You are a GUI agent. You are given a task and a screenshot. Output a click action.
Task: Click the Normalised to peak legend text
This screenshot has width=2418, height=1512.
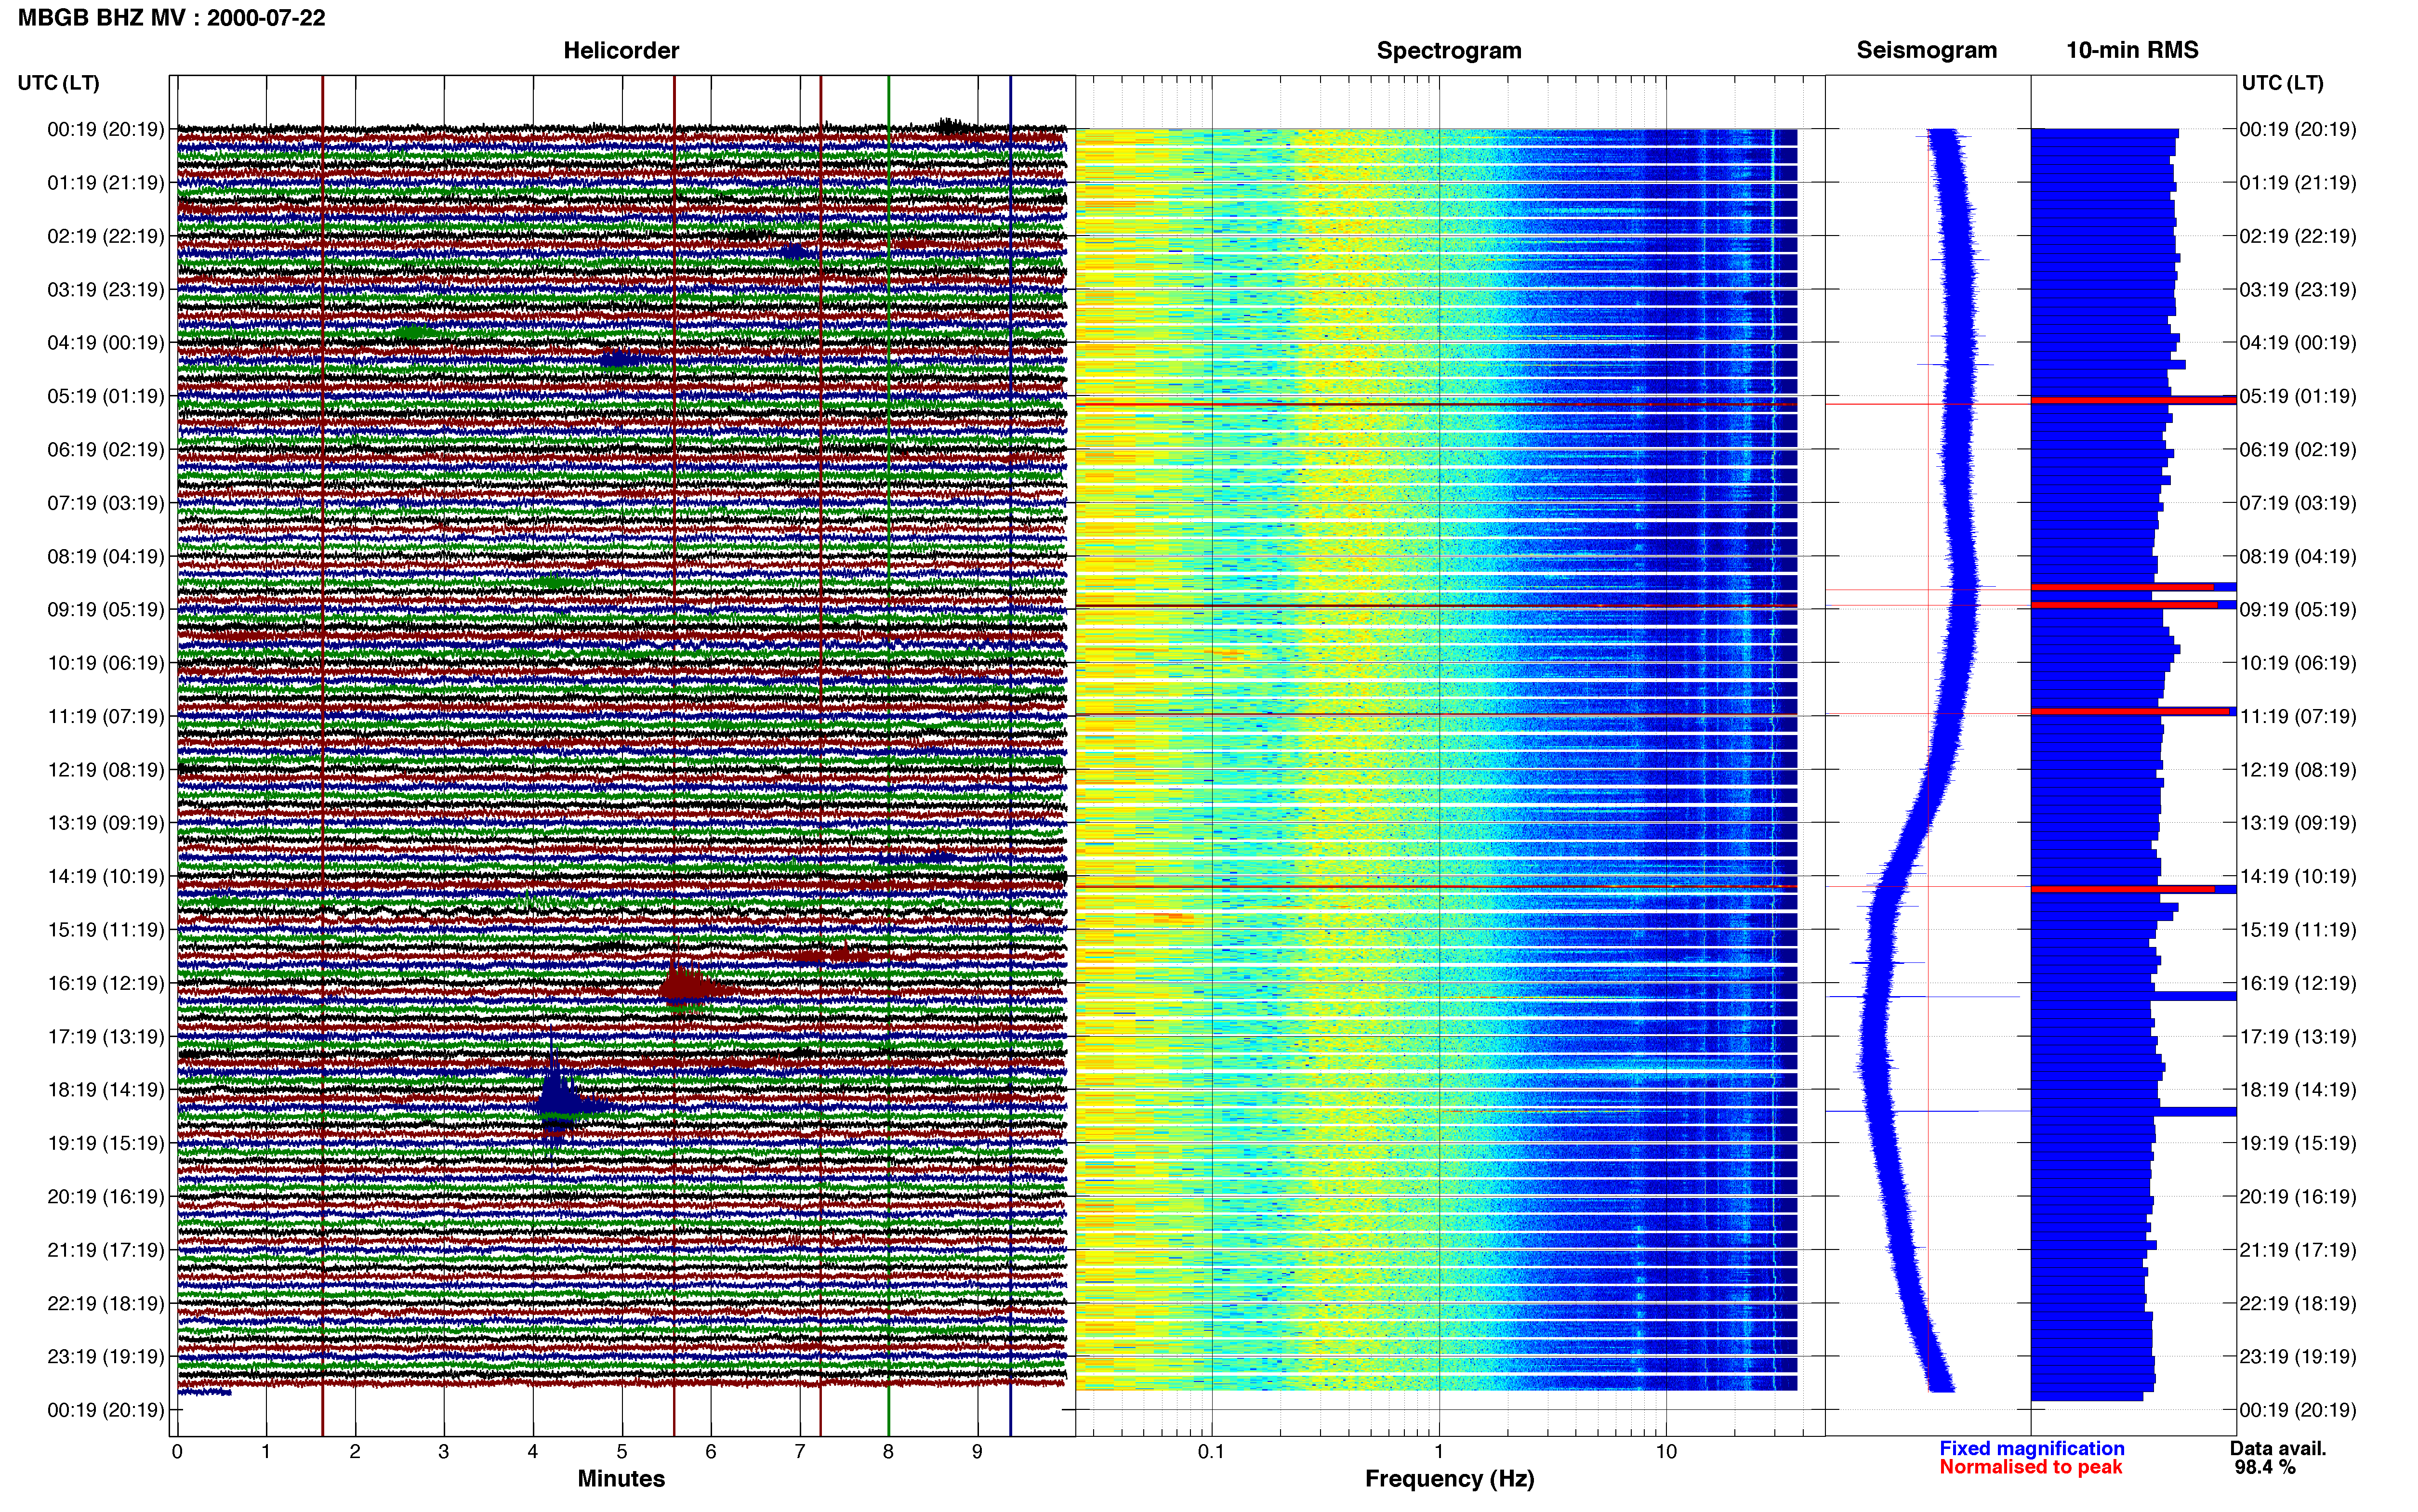[x=2031, y=1467]
